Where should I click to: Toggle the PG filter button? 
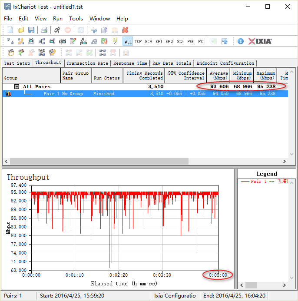pos(190,41)
